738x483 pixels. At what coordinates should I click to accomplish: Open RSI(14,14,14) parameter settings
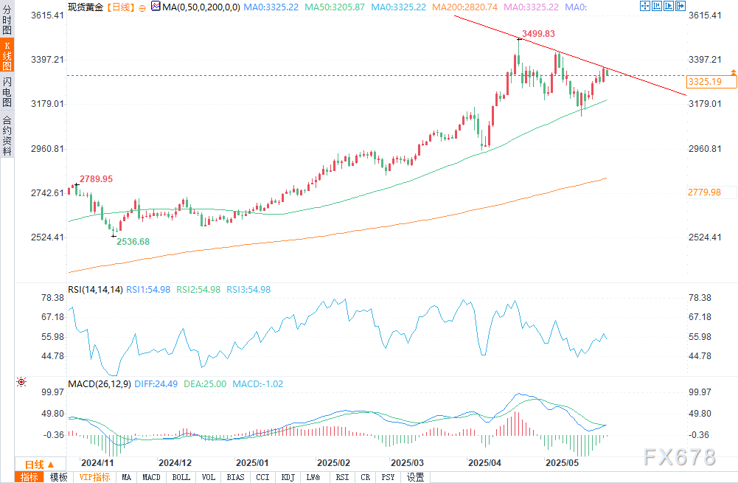[x=94, y=290]
